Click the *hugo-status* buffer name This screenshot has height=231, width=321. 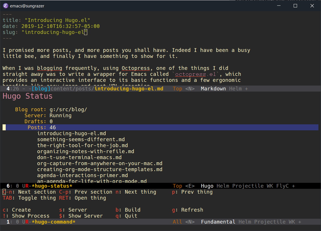(52, 186)
